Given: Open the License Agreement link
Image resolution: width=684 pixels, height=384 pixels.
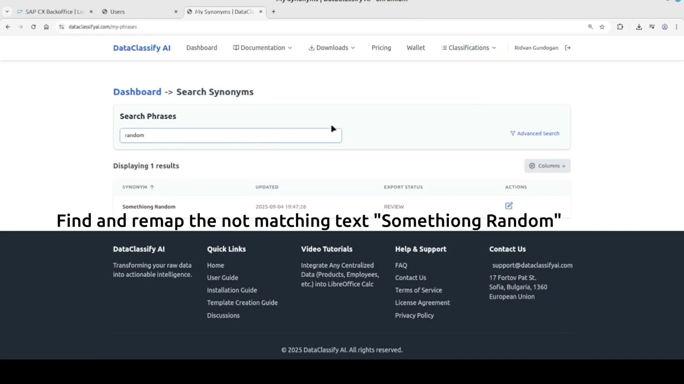Looking at the screenshot, I should [422, 302].
